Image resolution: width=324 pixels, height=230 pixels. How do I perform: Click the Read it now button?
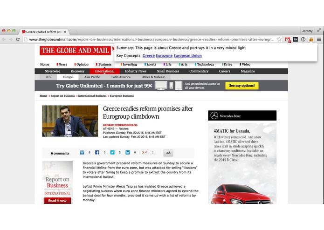point(57,201)
